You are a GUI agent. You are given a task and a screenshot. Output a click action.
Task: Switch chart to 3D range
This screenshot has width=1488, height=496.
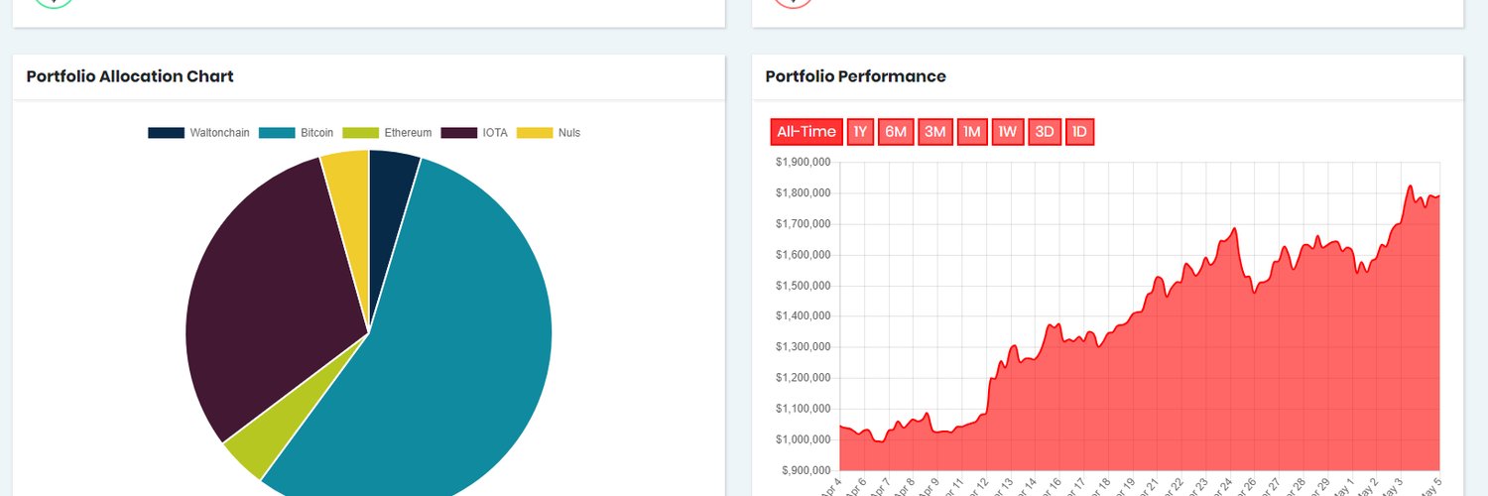pyautogui.click(x=1045, y=132)
